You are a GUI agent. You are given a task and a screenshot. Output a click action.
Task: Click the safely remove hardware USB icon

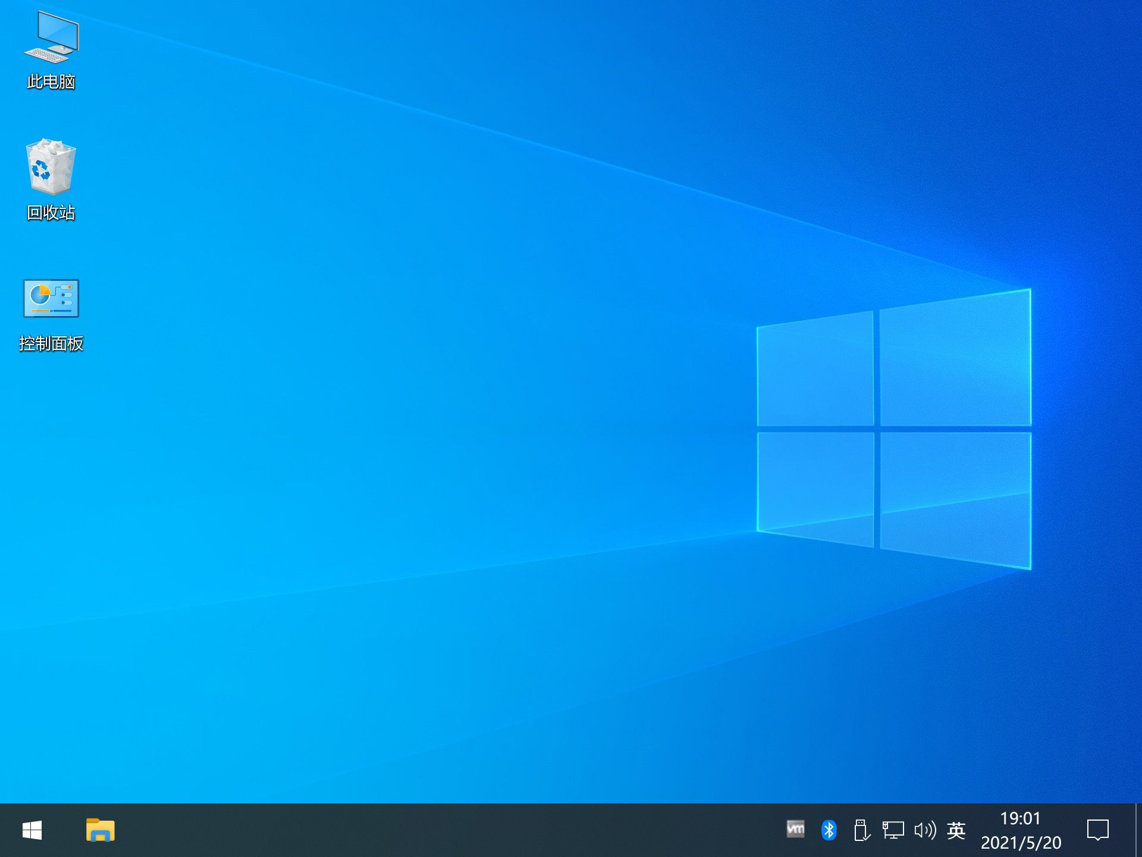click(x=862, y=830)
